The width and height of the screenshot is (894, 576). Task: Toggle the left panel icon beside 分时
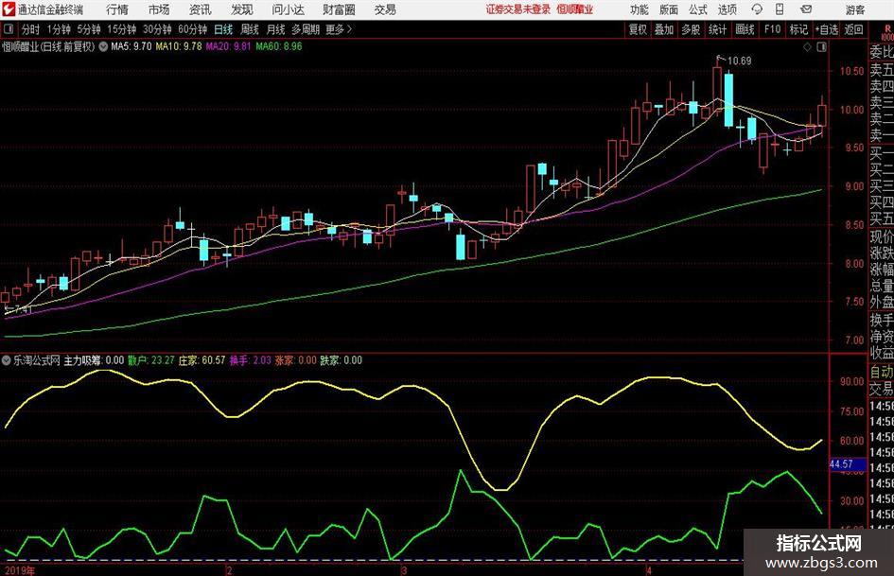(8, 29)
